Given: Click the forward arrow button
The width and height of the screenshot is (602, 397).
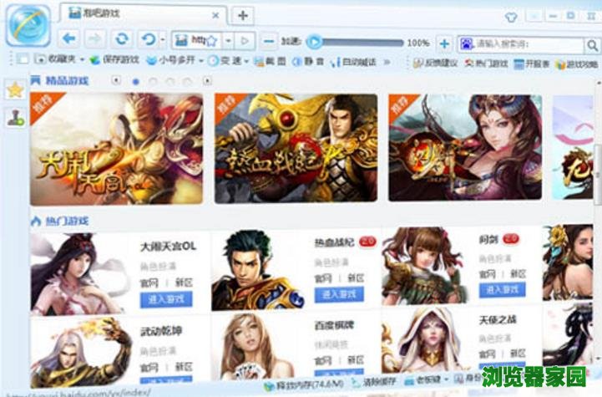Looking at the screenshot, I should 94,38.
